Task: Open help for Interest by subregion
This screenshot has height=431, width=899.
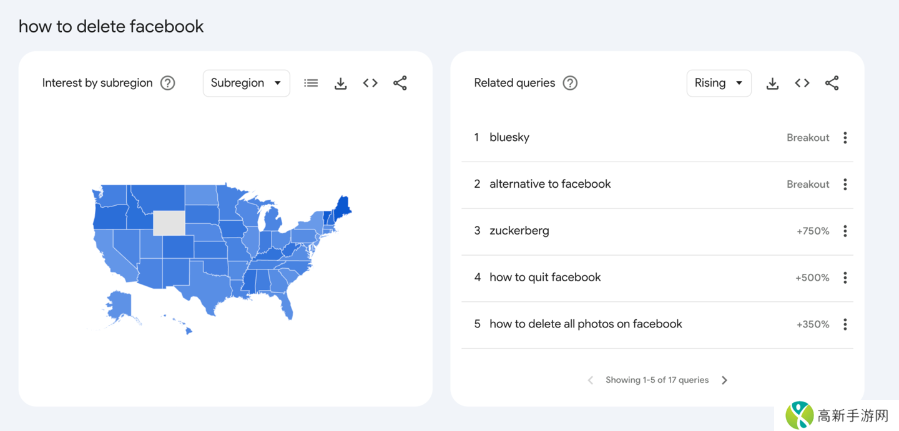Action: 167,83
